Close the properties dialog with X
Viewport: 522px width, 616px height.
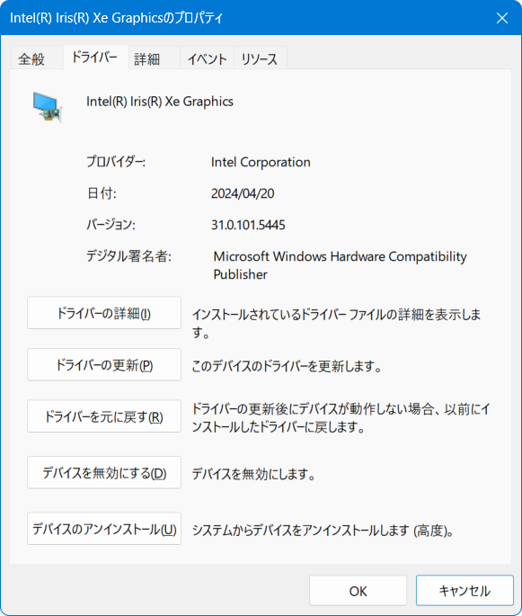click(502, 18)
